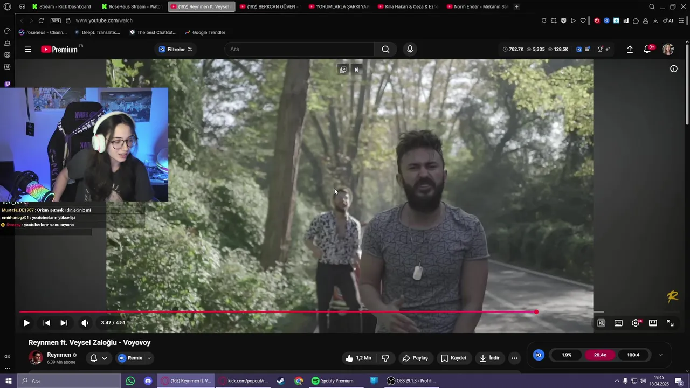Reload the current page
This screenshot has width=690, height=388.
[x=41, y=20]
